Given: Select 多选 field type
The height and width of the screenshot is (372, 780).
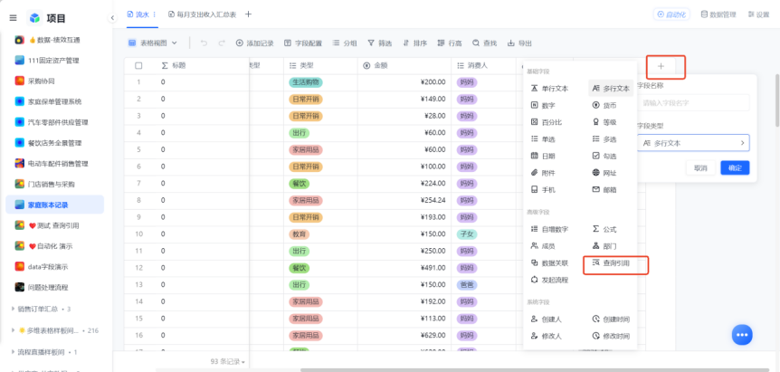Looking at the screenshot, I should (604, 139).
